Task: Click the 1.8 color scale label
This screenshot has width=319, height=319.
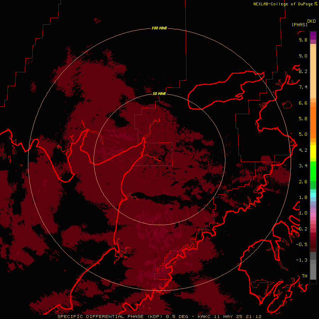Action: 303,197
